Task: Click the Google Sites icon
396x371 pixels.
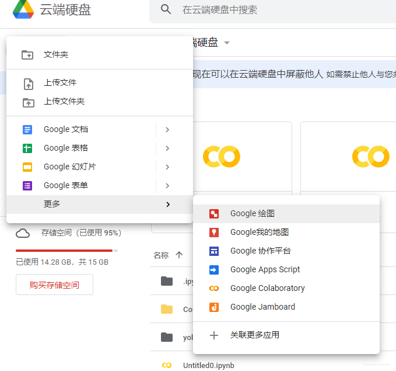Action: (214, 251)
